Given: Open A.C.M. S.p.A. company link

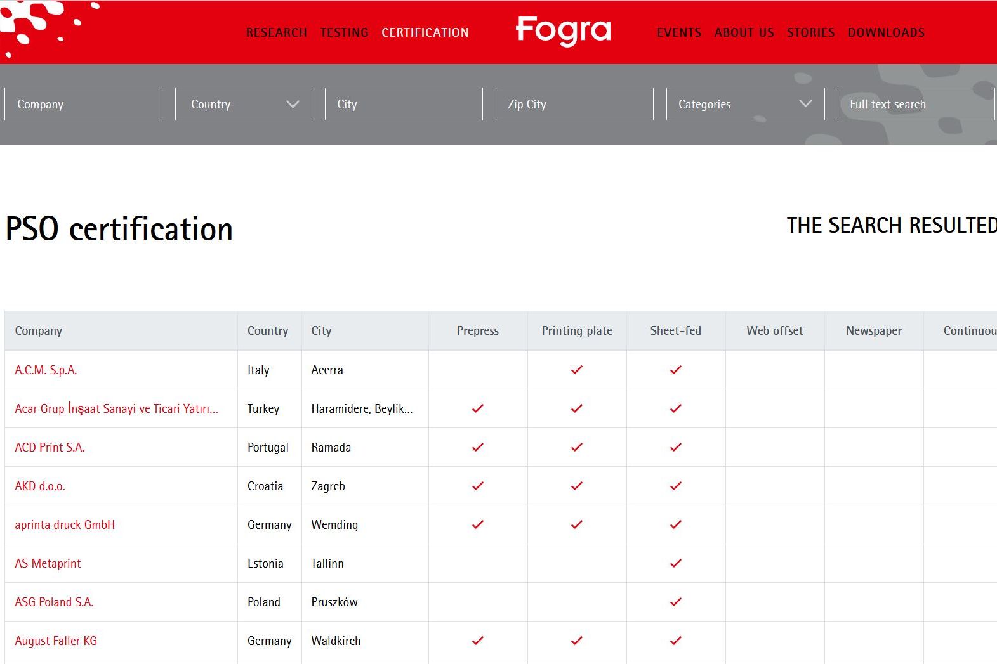Looking at the screenshot, I should coord(46,370).
